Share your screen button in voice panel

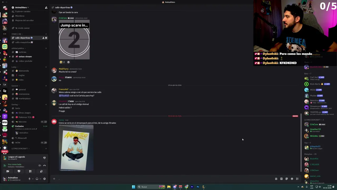pos(19,171)
